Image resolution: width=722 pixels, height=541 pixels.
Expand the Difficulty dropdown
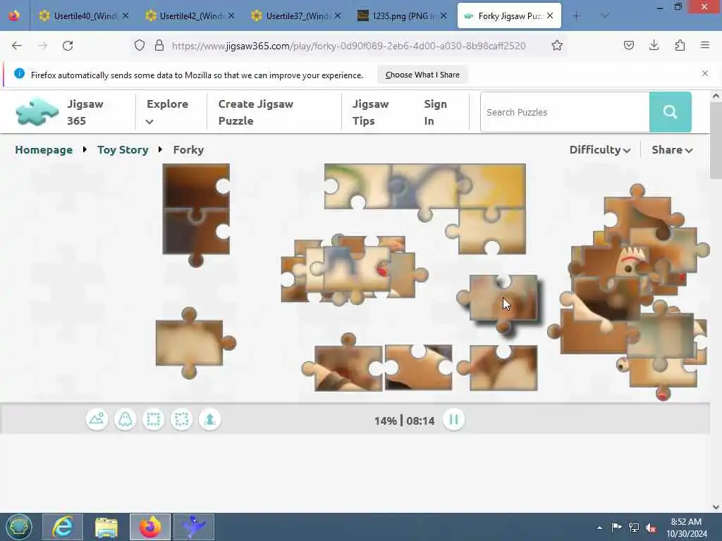point(599,150)
